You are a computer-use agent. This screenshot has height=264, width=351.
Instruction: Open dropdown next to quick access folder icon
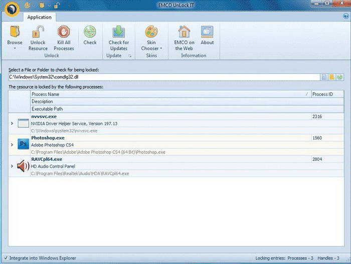[x=49, y=6]
